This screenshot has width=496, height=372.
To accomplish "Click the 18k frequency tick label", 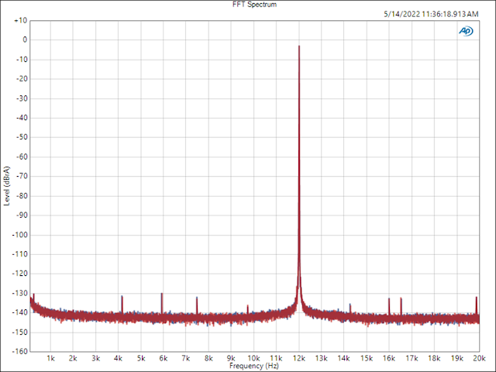I will tap(434, 358).
